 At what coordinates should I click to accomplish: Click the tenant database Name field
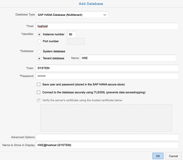pyautogui.click(x=128, y=58)
